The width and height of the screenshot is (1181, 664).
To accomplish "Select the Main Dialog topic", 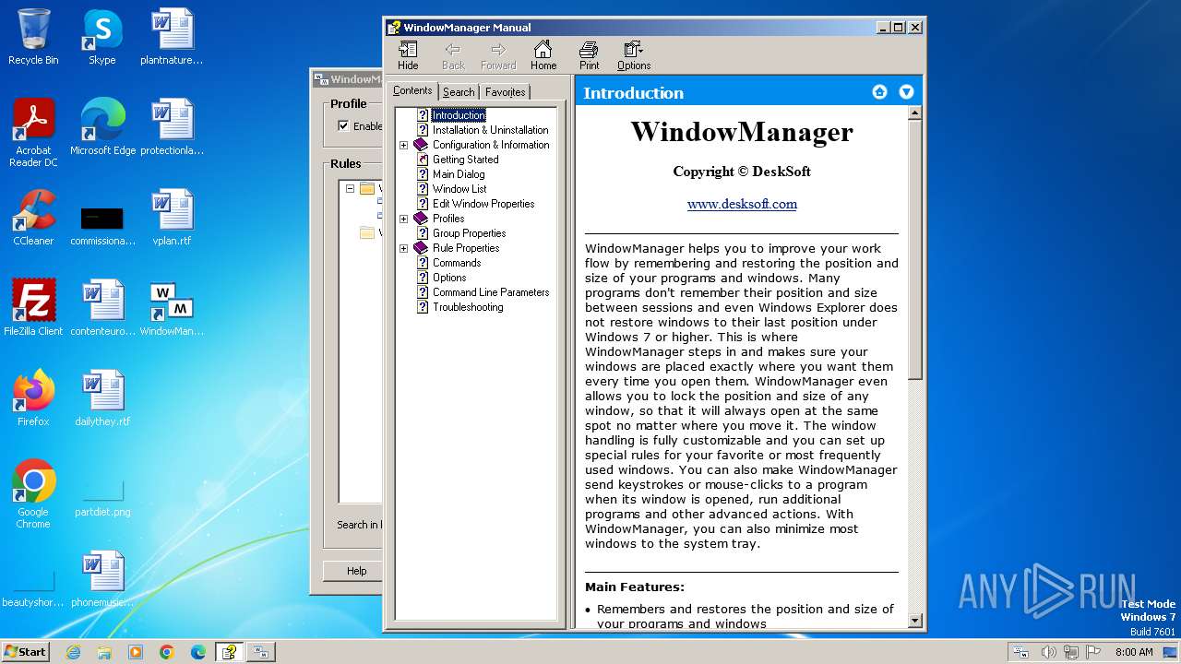I will pyautogui.click(x=459, y=174).
